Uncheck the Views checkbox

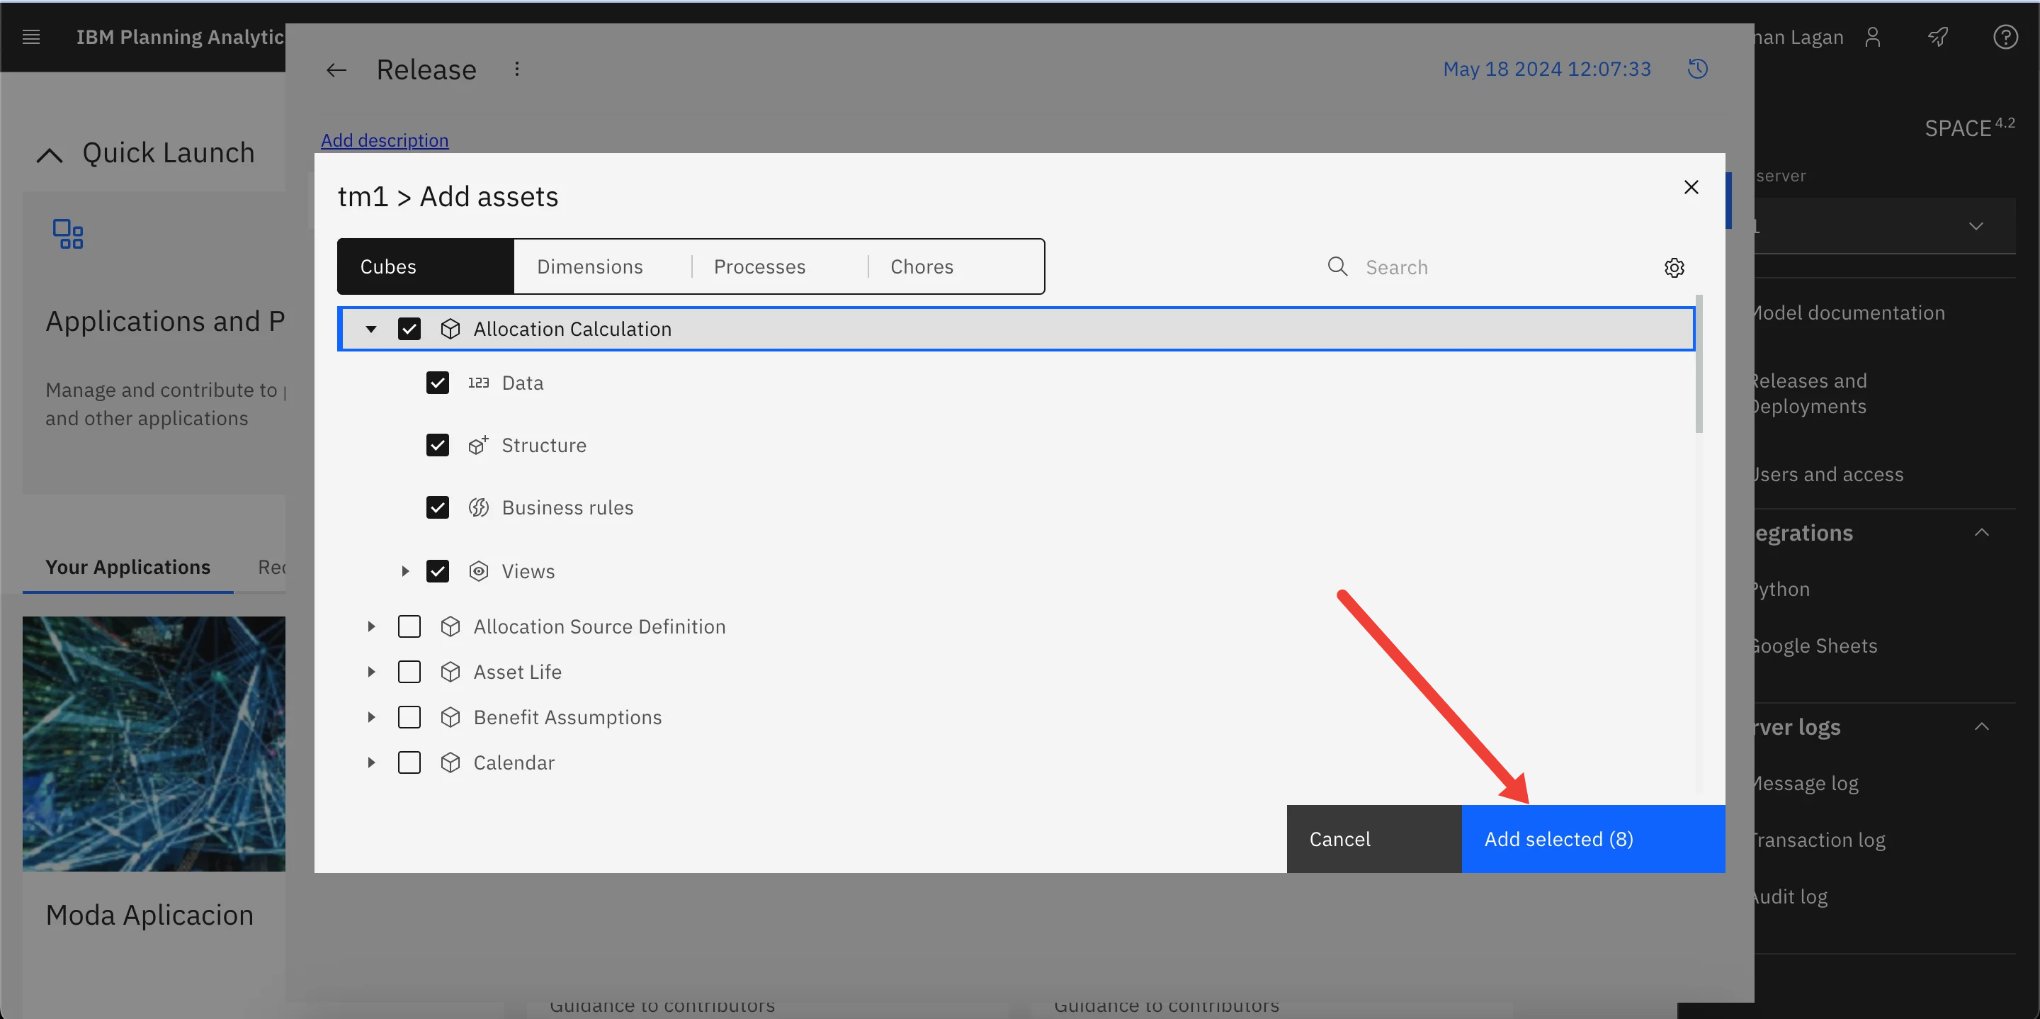[437, 571]
